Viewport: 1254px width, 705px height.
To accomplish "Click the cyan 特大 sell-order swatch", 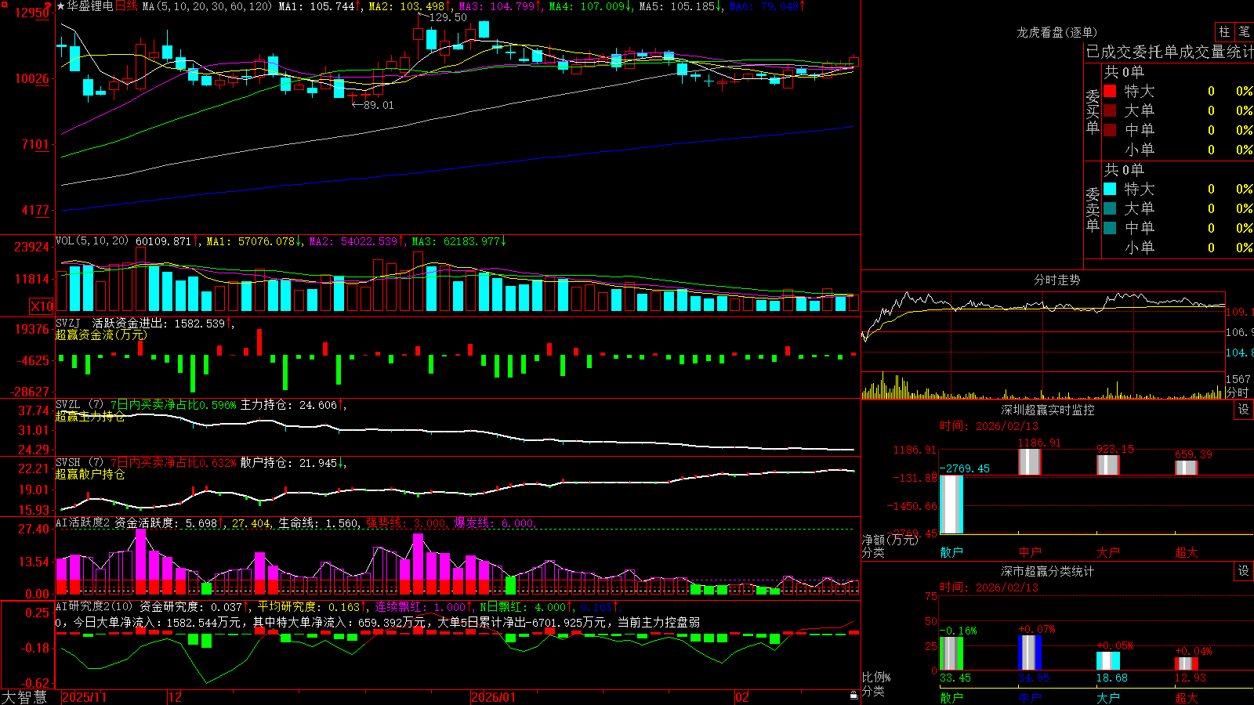I will 1110,189.
